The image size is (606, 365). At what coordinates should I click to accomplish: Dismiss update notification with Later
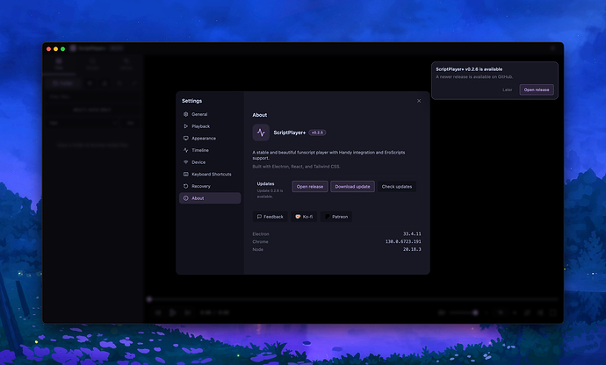(507, 89)
